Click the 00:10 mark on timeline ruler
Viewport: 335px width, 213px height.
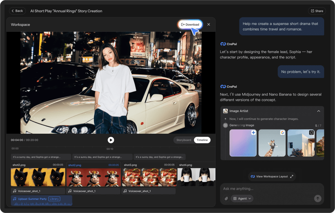[x=110, y=149]
